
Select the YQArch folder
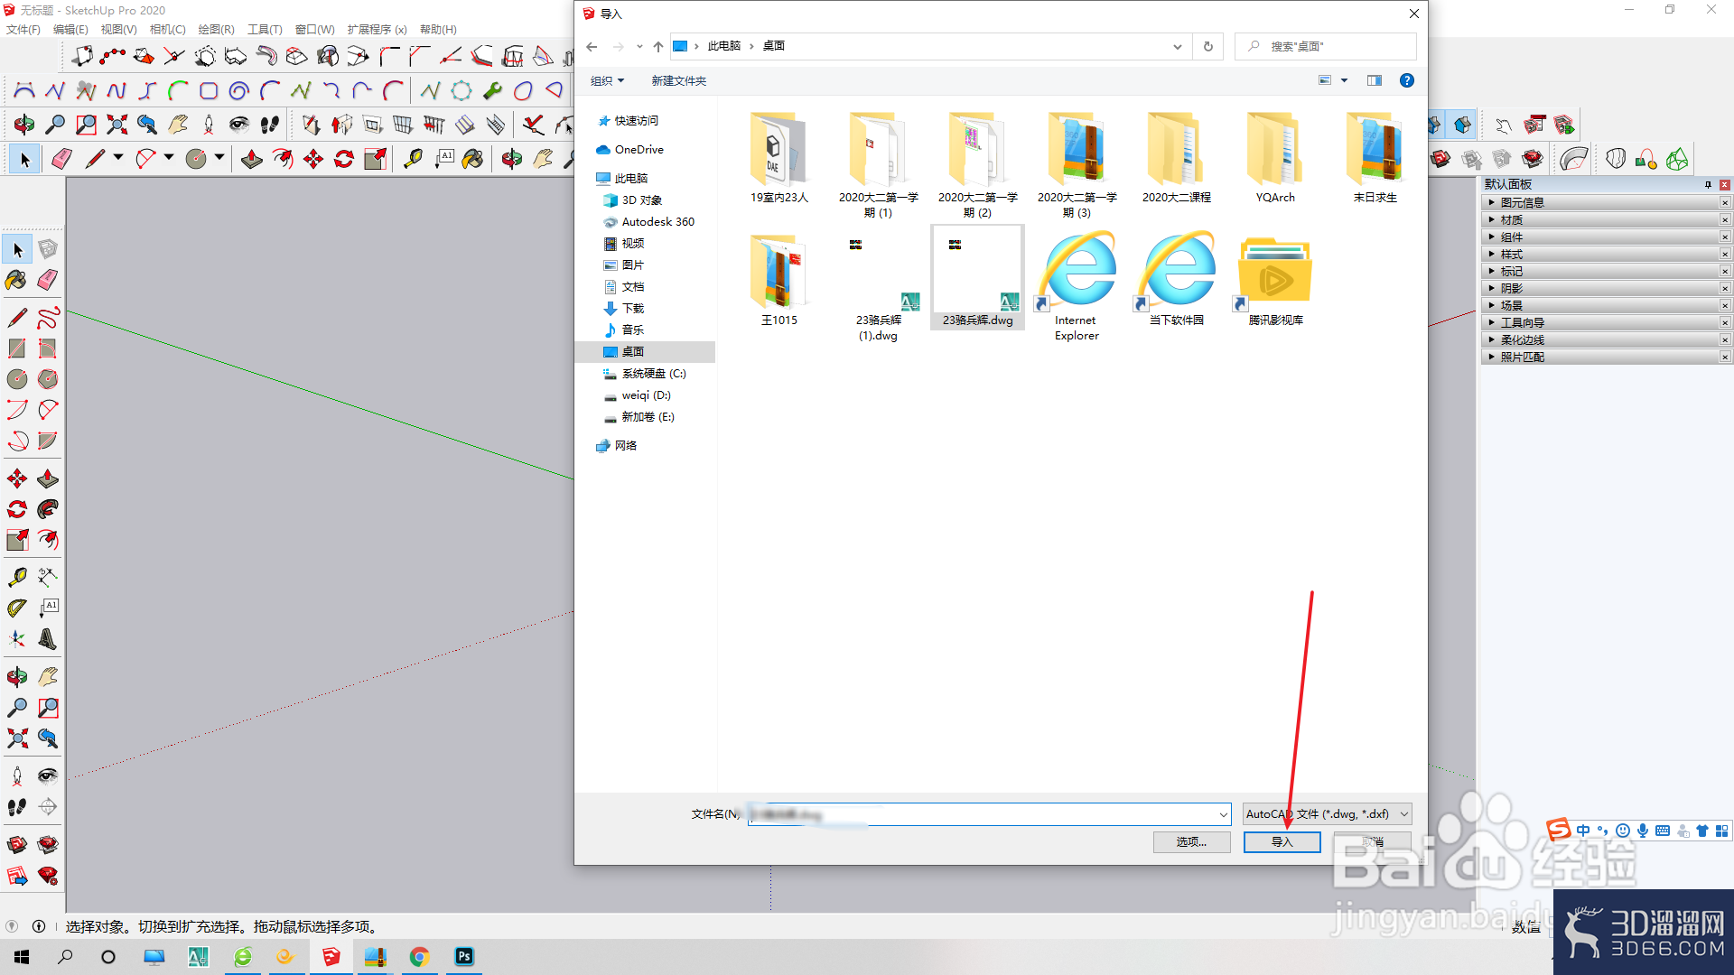pos(1275,158)
